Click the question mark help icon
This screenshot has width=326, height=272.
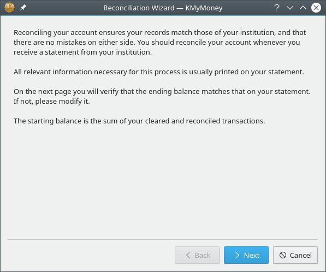click(276, 8)
